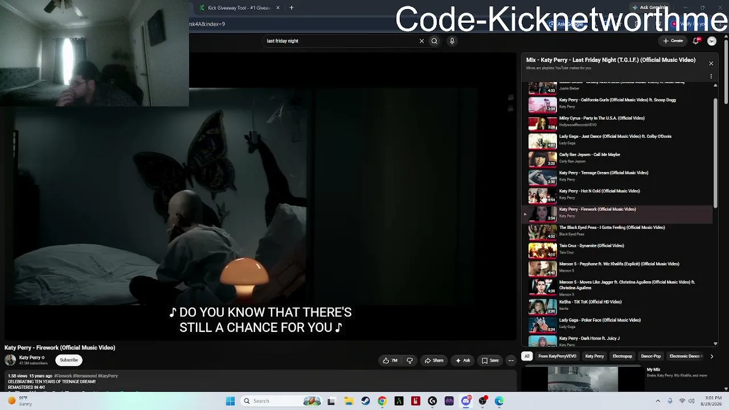
Task: Open the Mix playlist options menu
Action: tap(711, 76)
